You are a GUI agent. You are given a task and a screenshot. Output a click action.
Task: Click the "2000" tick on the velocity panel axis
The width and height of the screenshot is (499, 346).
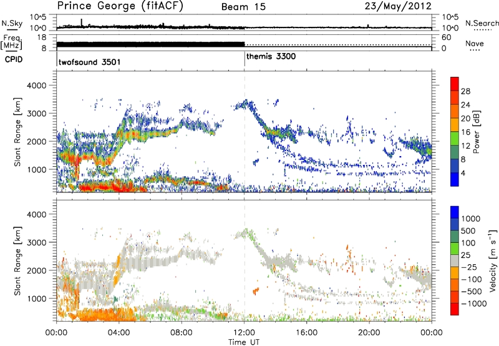[x=36, y=271]
